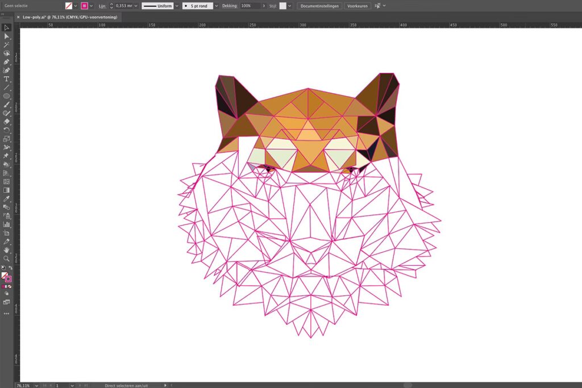Reset to default fill and stroke
Screen dimensions: 582x388
click(3, 268)
